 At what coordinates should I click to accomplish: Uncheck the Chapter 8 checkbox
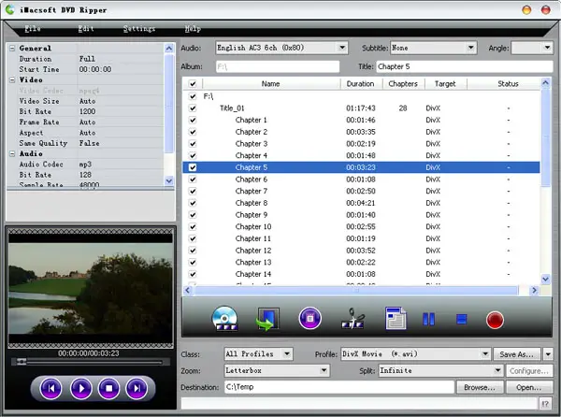[193, 203]
